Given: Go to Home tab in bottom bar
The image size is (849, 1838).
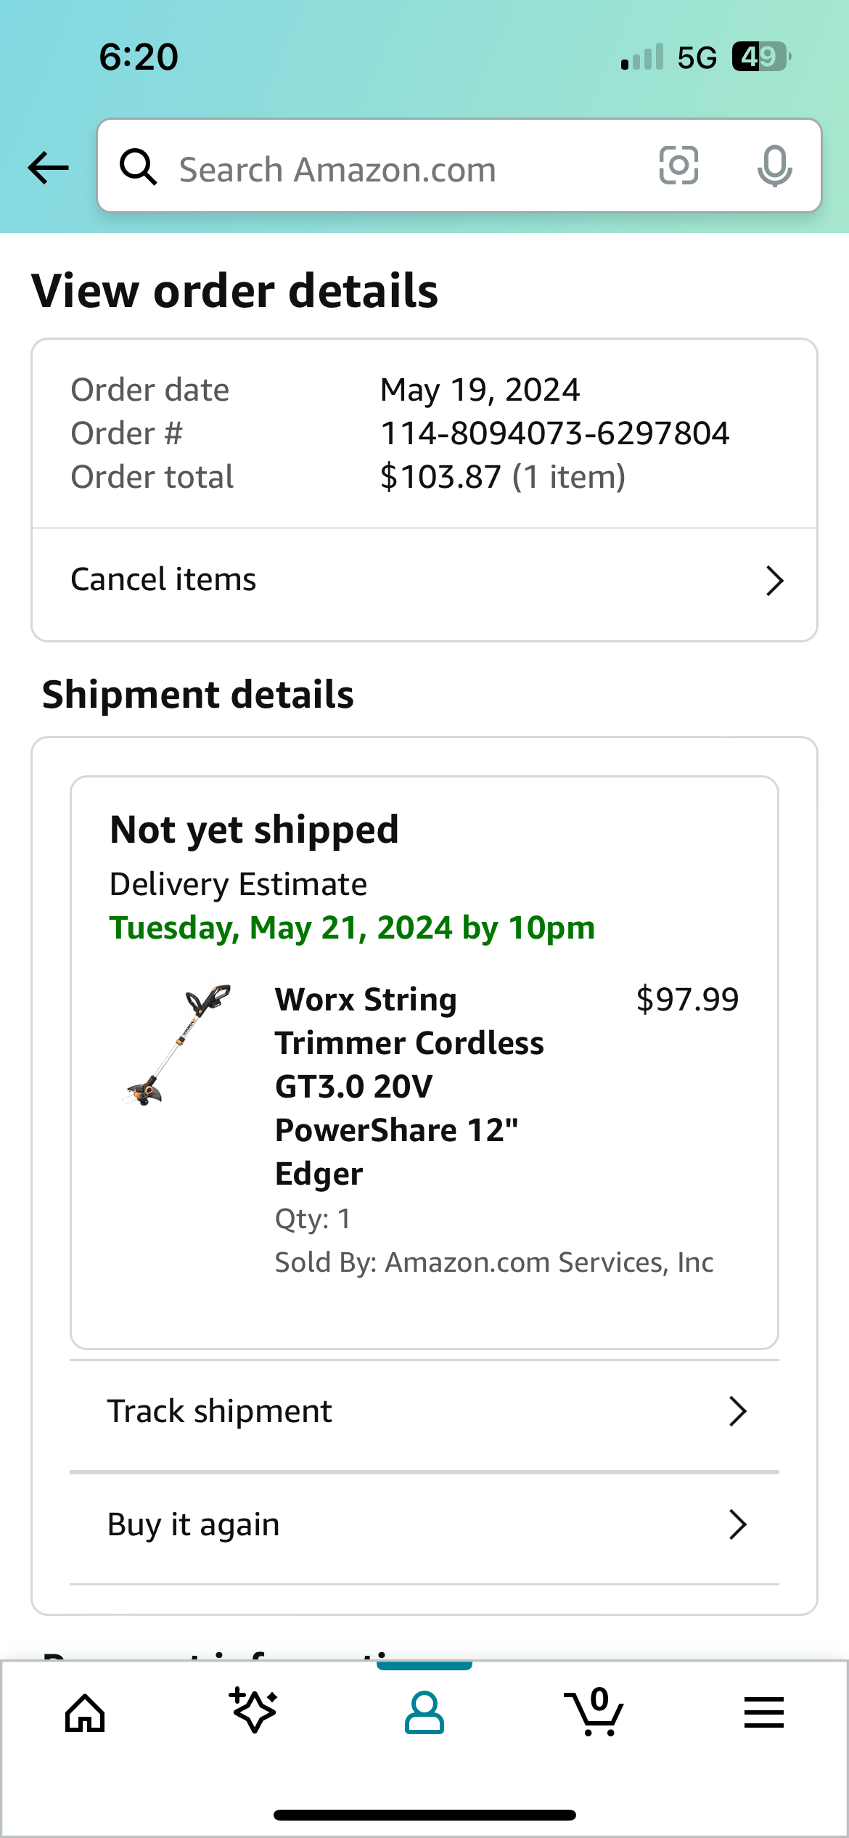Looking at the screenshot, I should pyautogui.click(x=85, y=1713).
